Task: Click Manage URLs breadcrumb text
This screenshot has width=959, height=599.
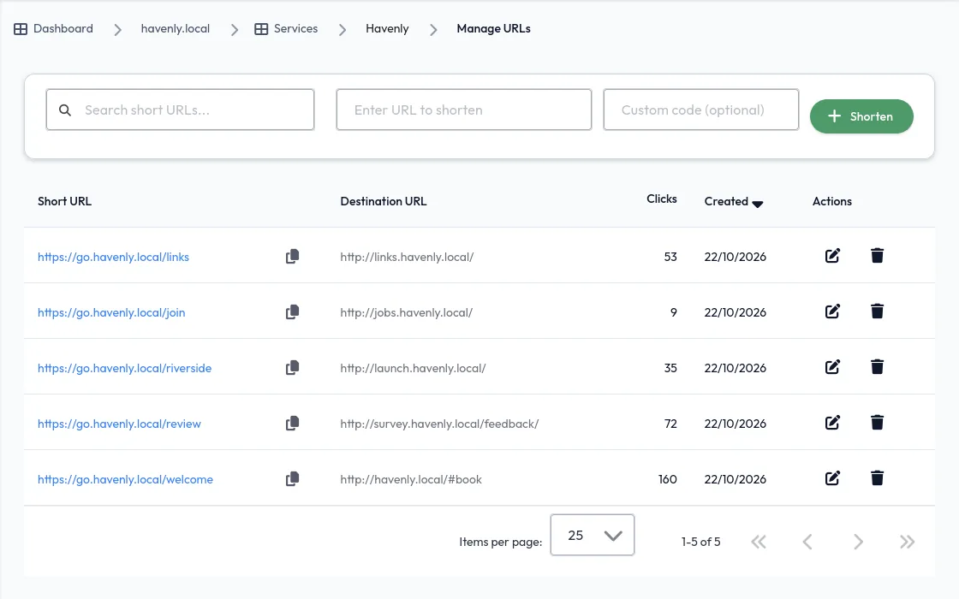Action: pyautogui.click(x=493, y=29)
